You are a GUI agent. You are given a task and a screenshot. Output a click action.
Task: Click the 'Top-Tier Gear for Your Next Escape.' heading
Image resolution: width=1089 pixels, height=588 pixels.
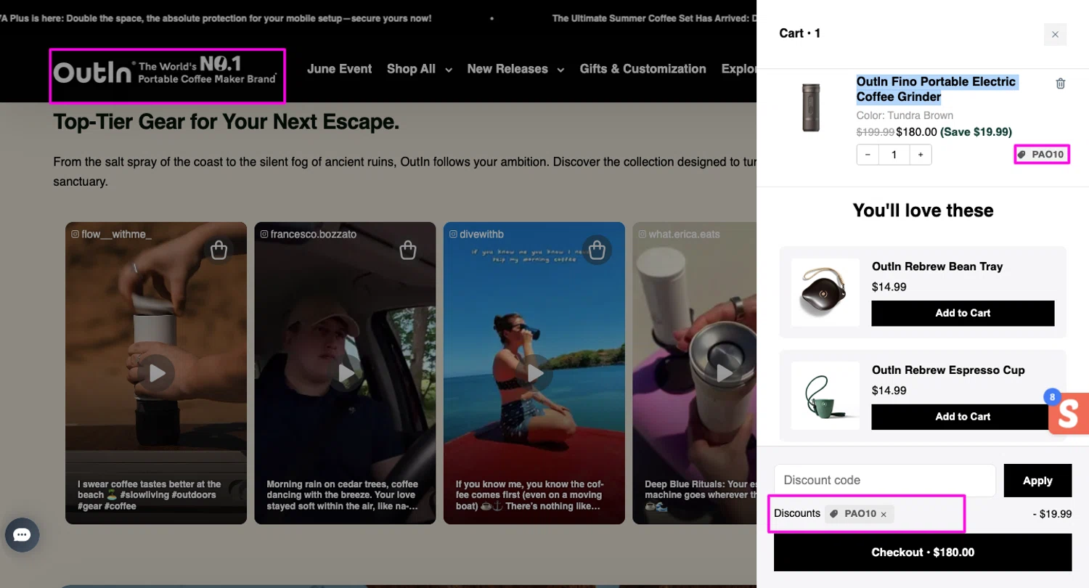[227, 122]
